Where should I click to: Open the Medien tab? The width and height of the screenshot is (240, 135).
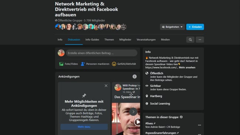(165, 39)
